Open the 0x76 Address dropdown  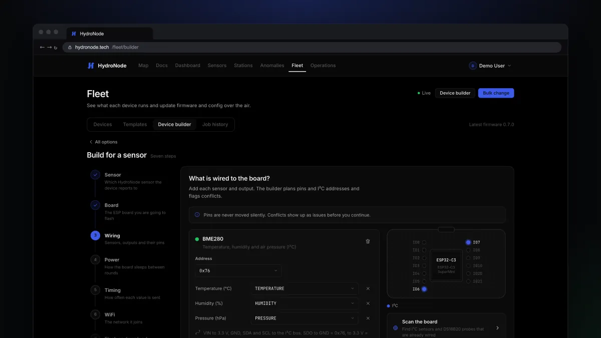tap(238, 271)
